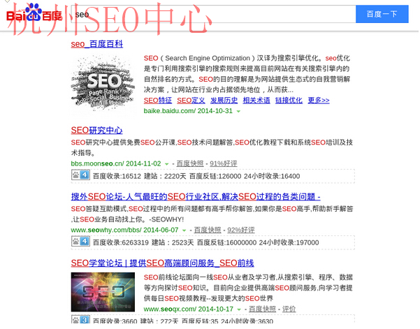
Task: Click the Baidu weight 4 icon for seowhy
Action: [80, 242]
